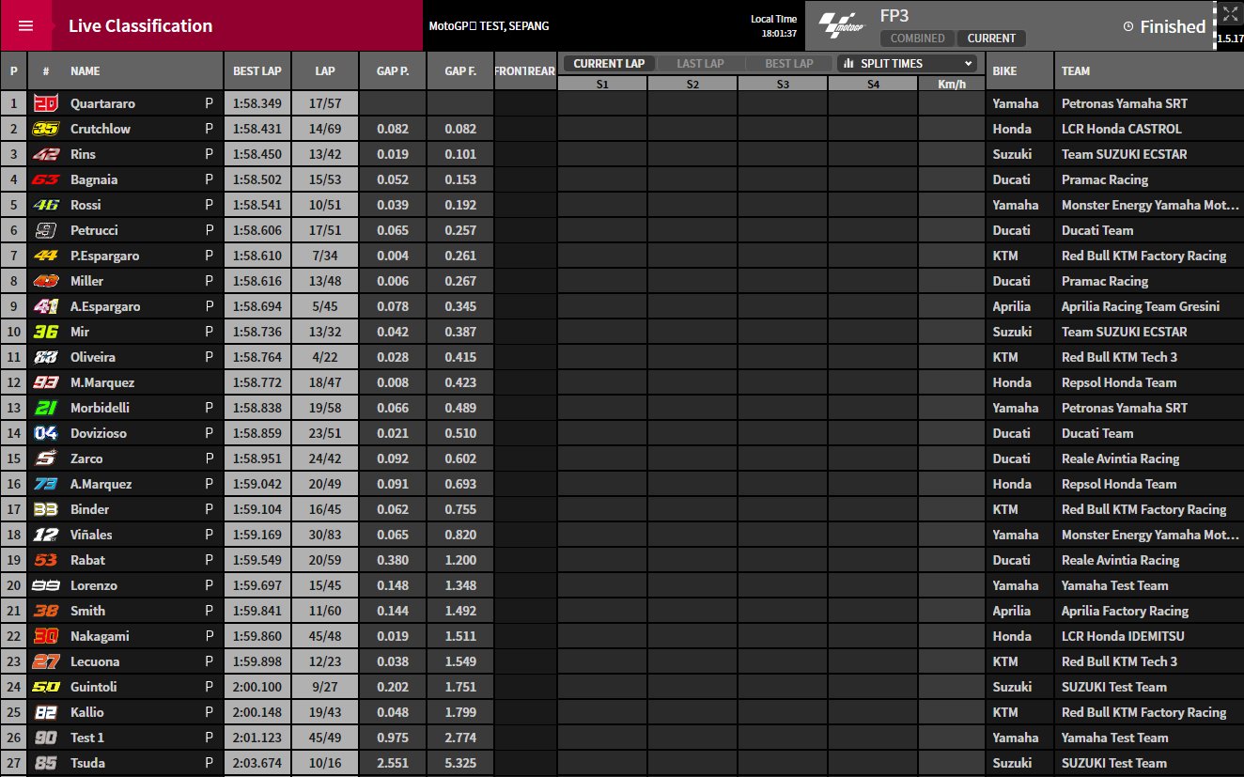Sort by the NAME column header
This screenshot has width=1244, height=777.
(x=85, y=71)
